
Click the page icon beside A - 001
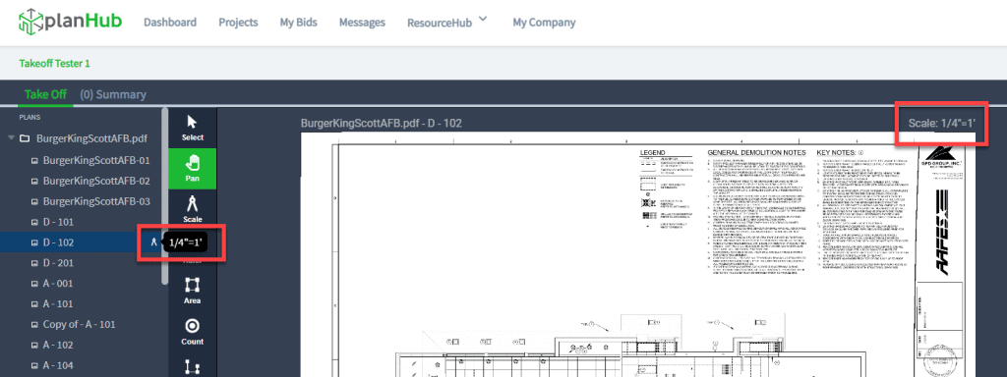point(35,284)
